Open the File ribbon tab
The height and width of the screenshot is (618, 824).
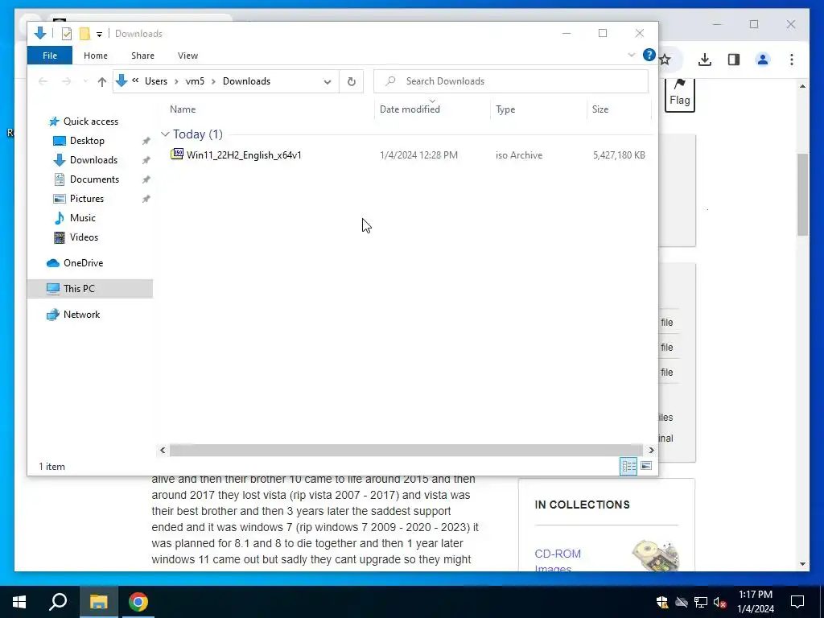[x=50, y=56]
